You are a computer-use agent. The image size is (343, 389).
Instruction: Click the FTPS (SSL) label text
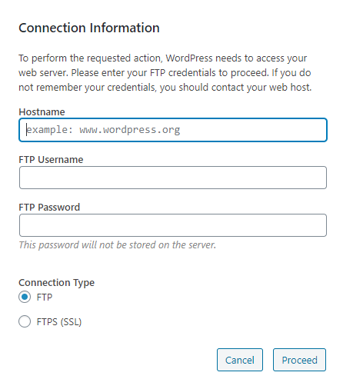[59, 322]
